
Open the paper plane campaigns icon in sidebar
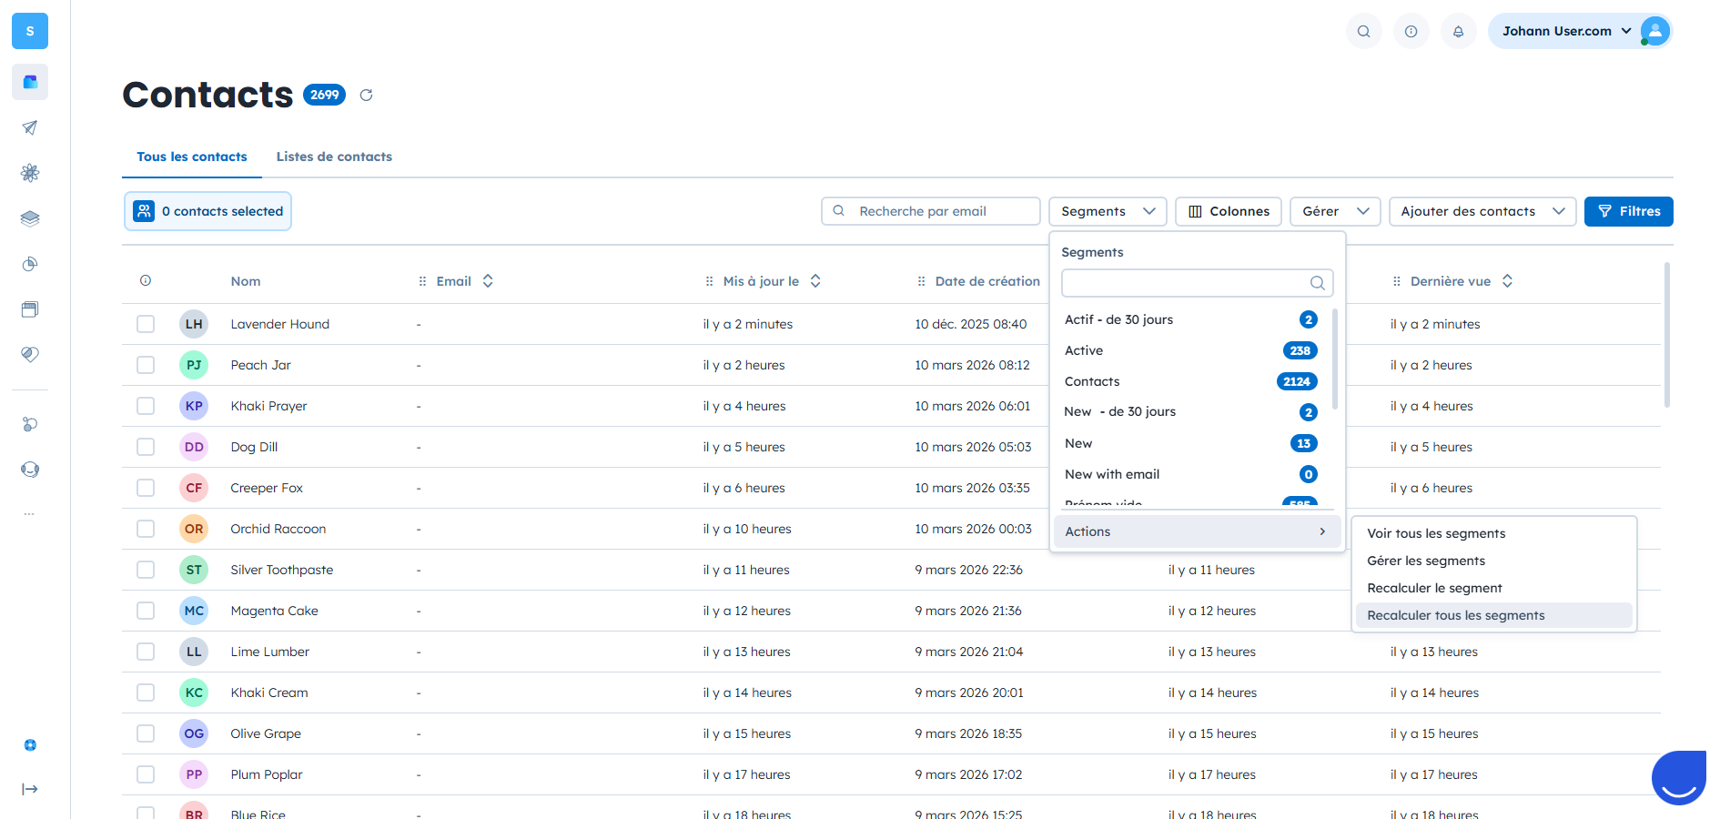(30, 127)
